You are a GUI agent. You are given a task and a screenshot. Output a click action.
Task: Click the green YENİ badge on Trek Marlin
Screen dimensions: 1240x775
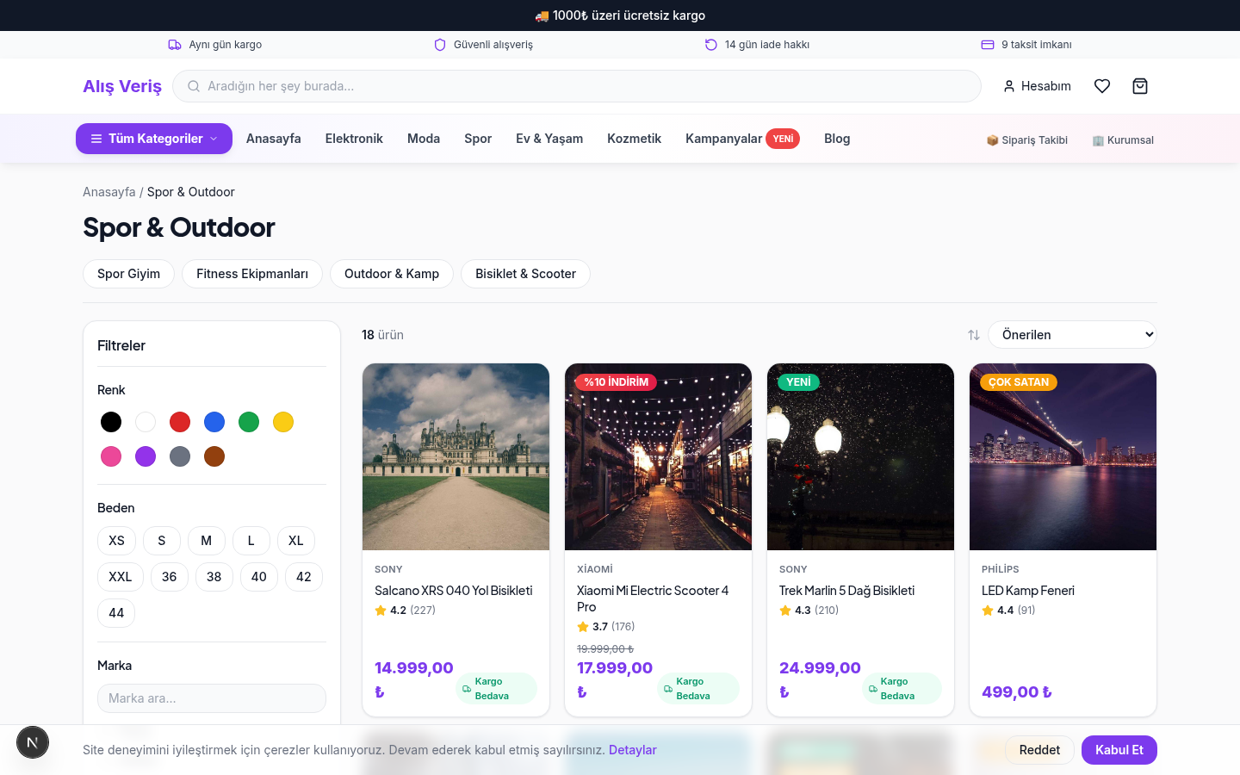(798, 382)
